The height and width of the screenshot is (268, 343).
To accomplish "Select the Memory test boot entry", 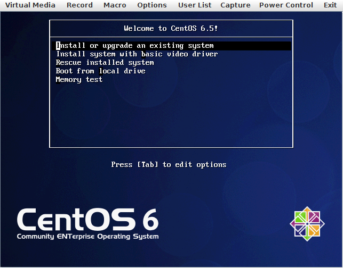I will (x=79, y=80).
